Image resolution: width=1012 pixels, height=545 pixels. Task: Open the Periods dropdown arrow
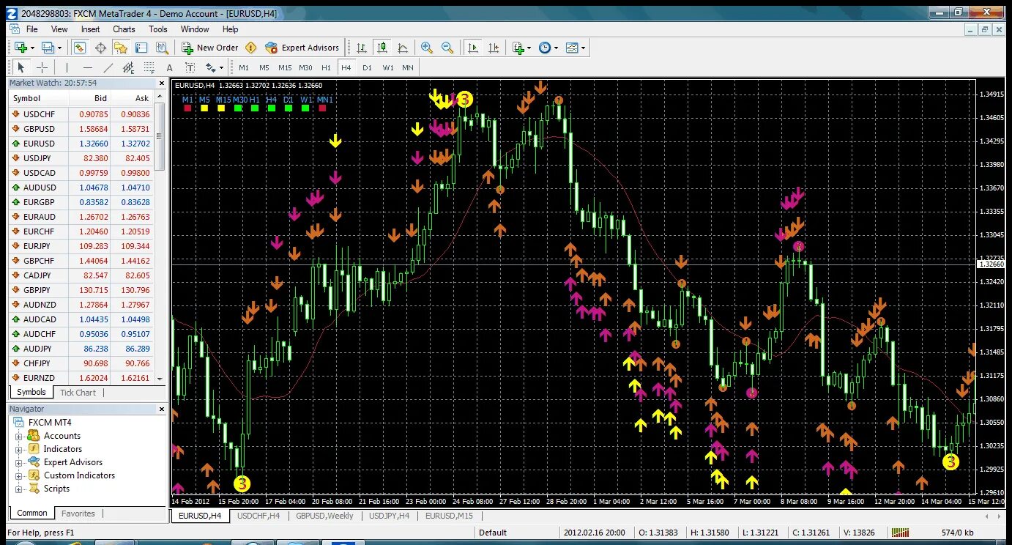(x=556, y=48)
